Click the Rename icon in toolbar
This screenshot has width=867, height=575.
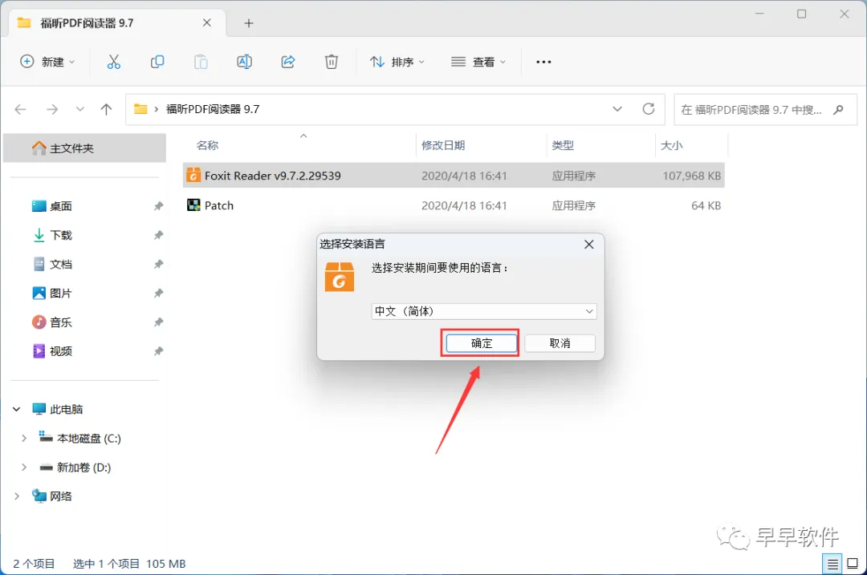click(x=244, y=62)
